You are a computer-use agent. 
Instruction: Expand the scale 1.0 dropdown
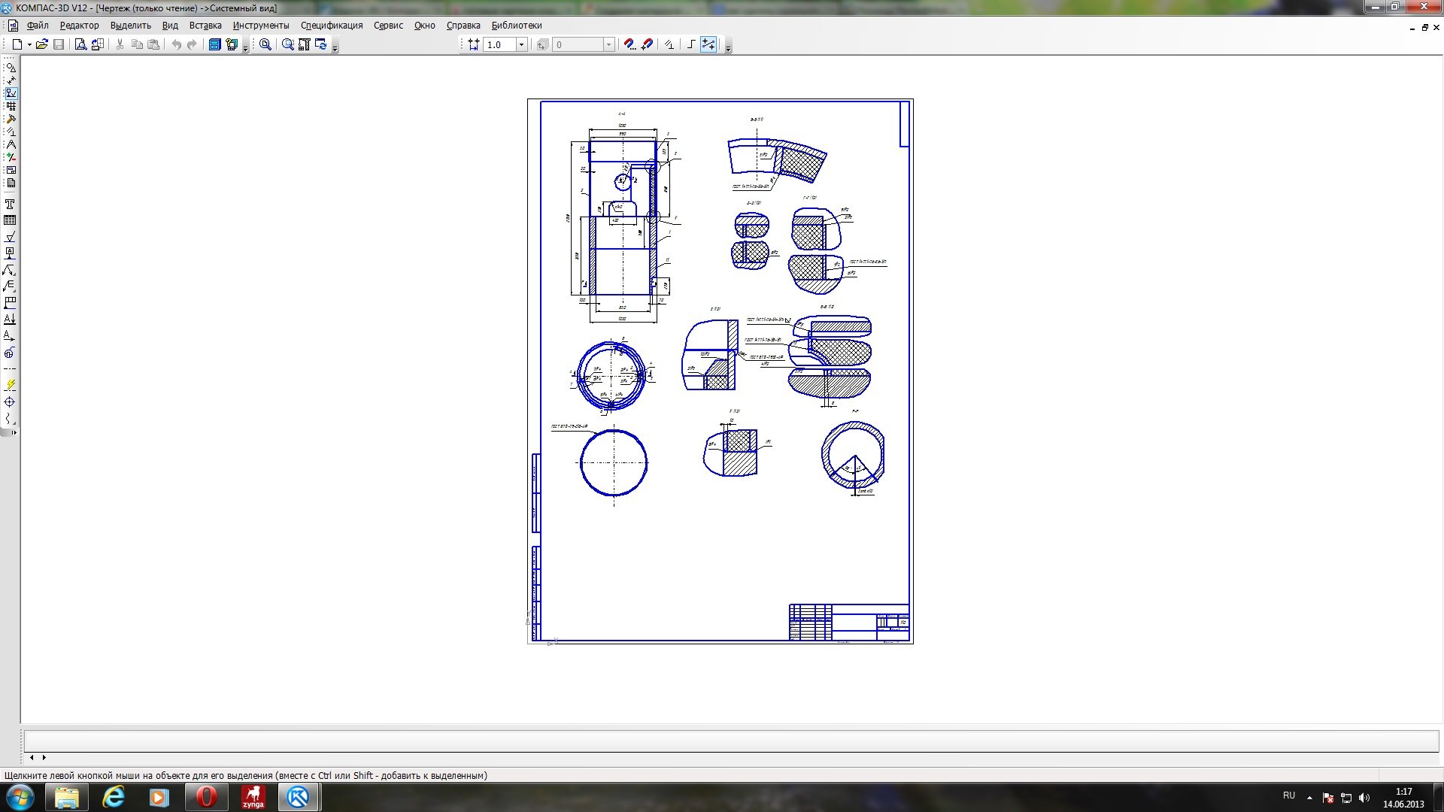[x=521, y=45]
